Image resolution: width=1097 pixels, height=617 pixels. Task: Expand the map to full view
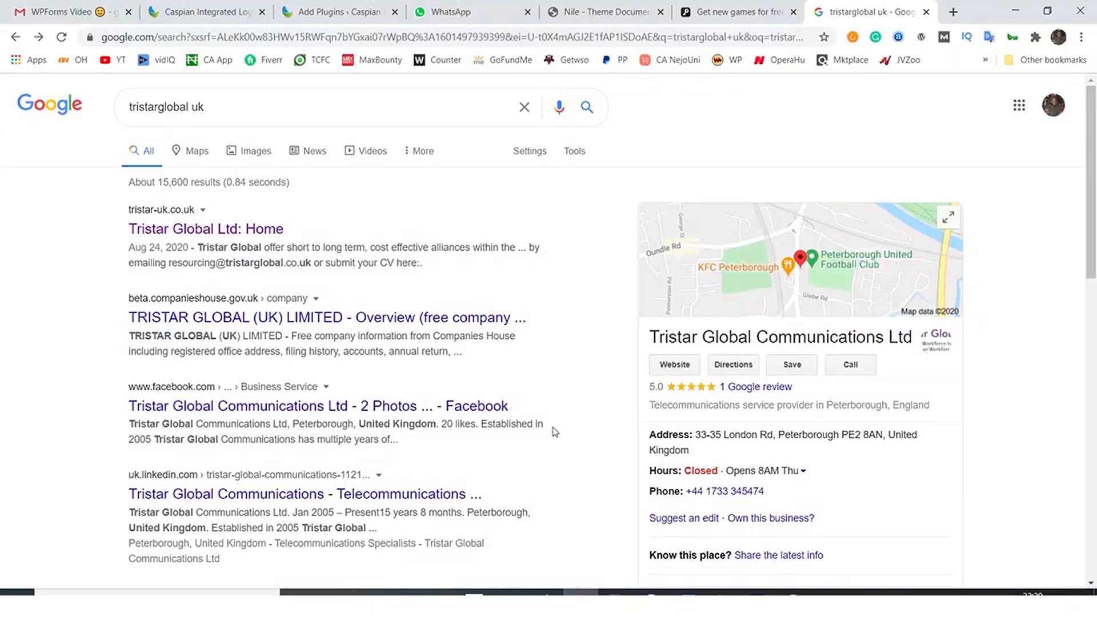[948, 217]
